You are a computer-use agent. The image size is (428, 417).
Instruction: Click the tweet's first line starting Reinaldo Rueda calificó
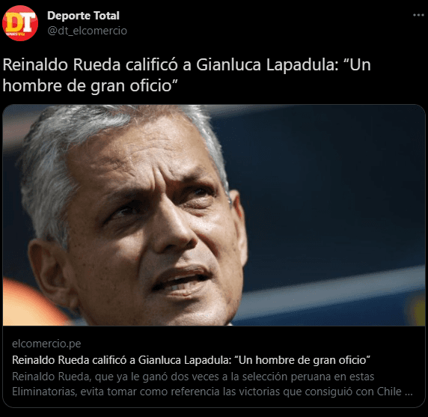tap(187, 65)
